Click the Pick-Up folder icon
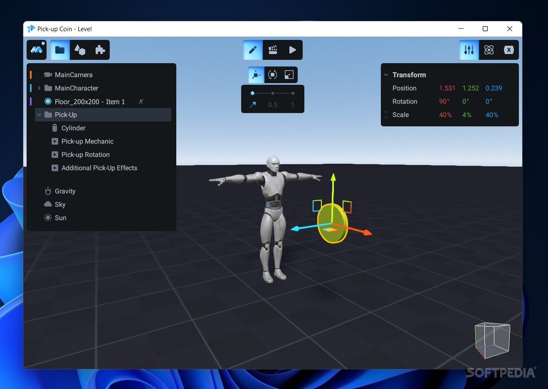This screenshot has width=548, height=389. pos(48,115)
